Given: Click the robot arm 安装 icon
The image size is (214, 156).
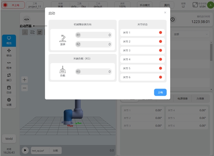Looking at the screenshot, I should point(63,39).
